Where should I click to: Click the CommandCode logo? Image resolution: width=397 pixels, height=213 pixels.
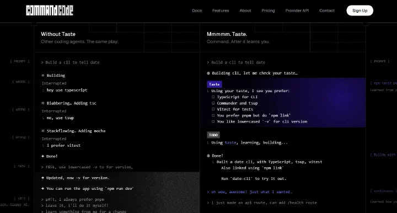coord(50,10)
